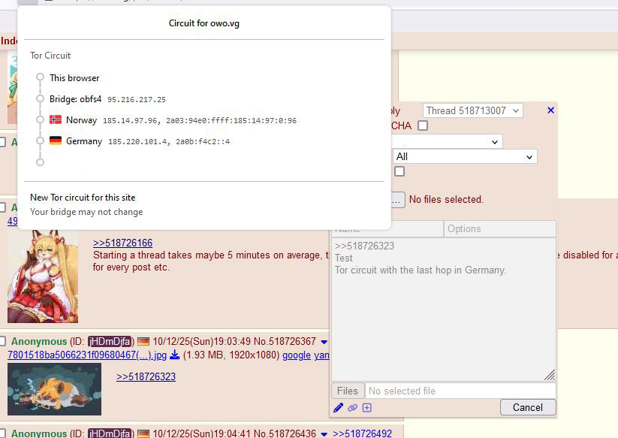This screenshot has width=618, height=438.
Task: Open quote link >>518726166
Action: (122, 243)
